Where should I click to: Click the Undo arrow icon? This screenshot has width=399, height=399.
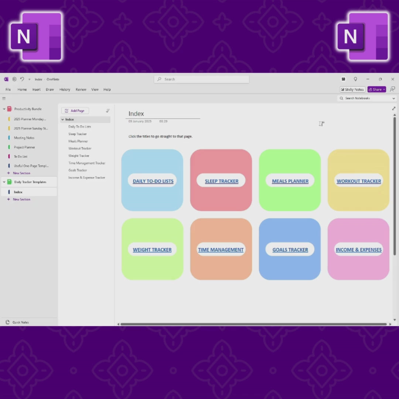pos(21,79)
